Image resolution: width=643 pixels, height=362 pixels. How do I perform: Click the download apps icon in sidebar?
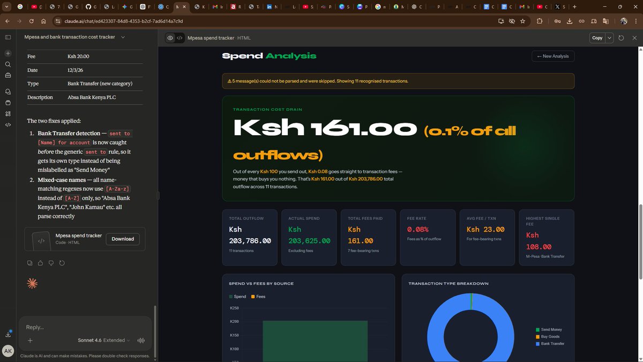point(8,334)
